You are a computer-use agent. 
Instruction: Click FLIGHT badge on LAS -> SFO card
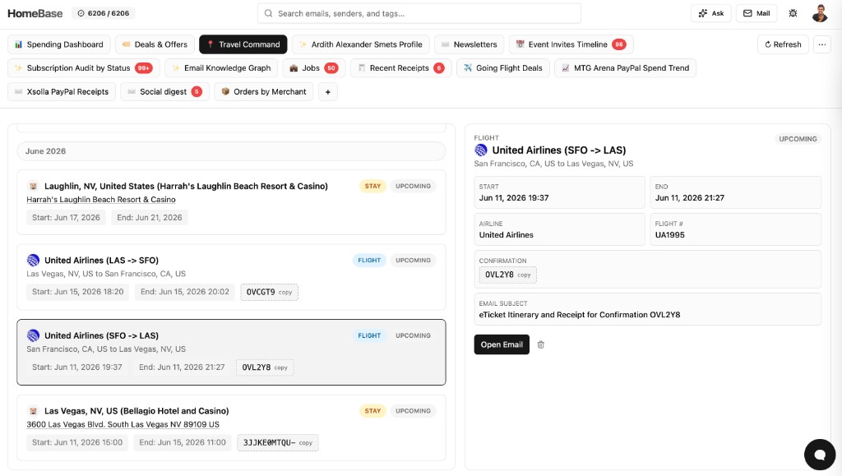369,261
